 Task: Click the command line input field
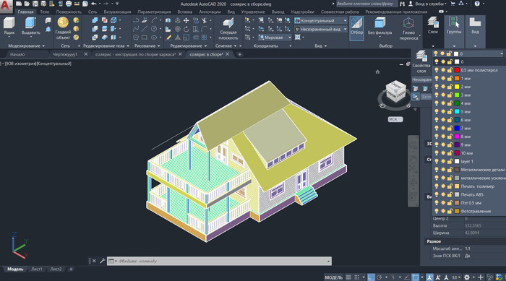(x=223, y=261)
